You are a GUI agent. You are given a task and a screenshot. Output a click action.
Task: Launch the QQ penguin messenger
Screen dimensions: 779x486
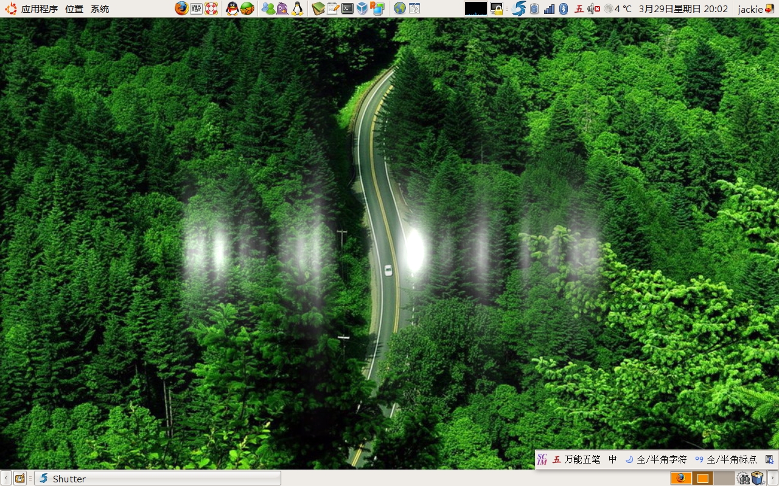coord(232,9)
